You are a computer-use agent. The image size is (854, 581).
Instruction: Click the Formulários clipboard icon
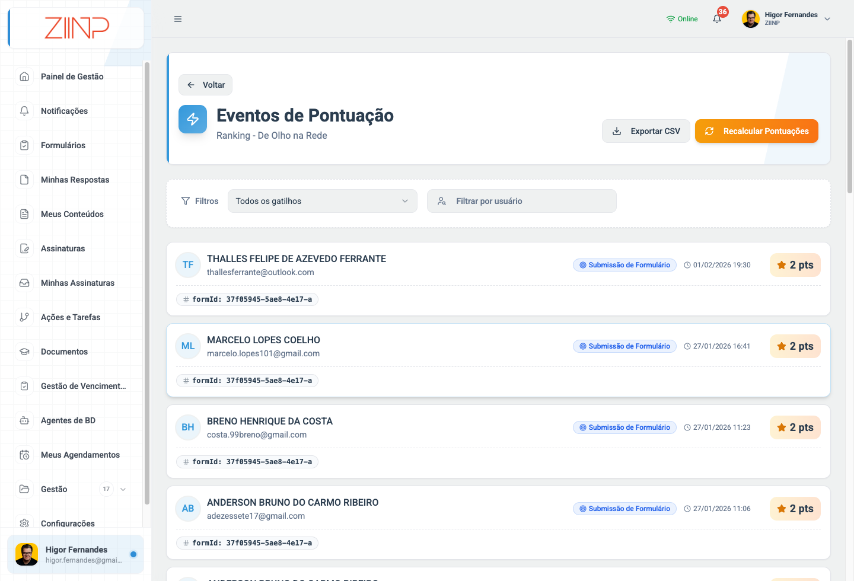point(24,145)
